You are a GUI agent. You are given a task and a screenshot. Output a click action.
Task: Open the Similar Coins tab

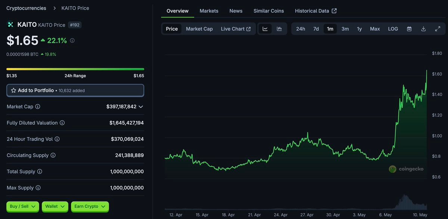[268, 11]
